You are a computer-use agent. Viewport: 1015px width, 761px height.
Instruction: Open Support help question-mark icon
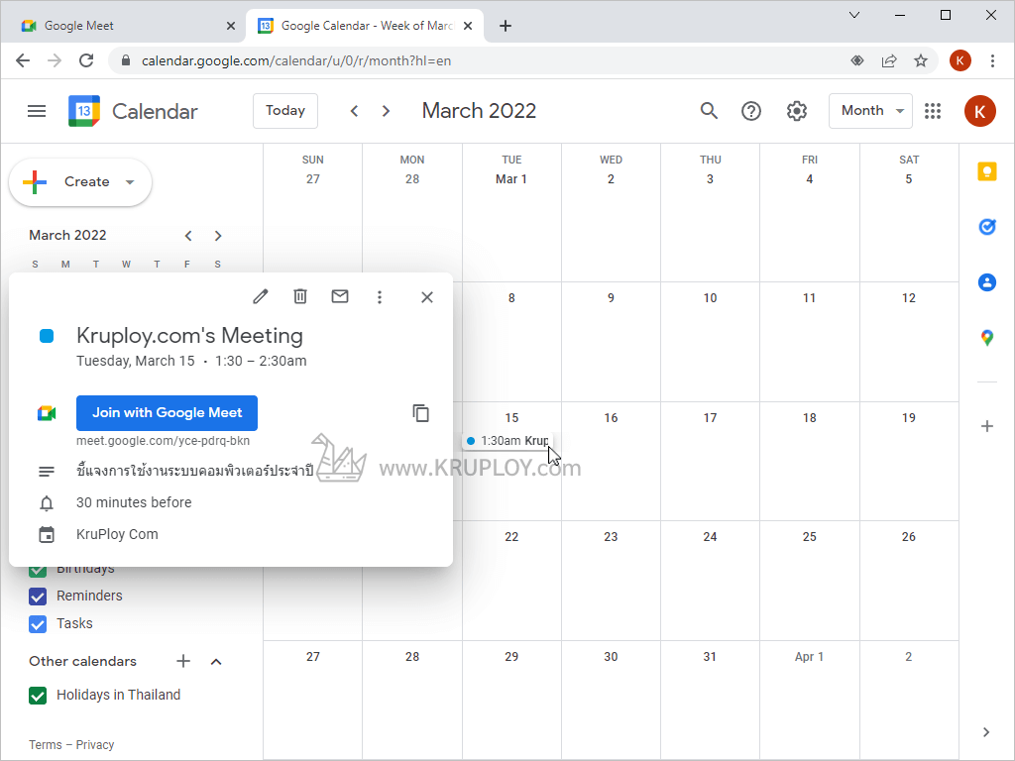tap(751, 111)
